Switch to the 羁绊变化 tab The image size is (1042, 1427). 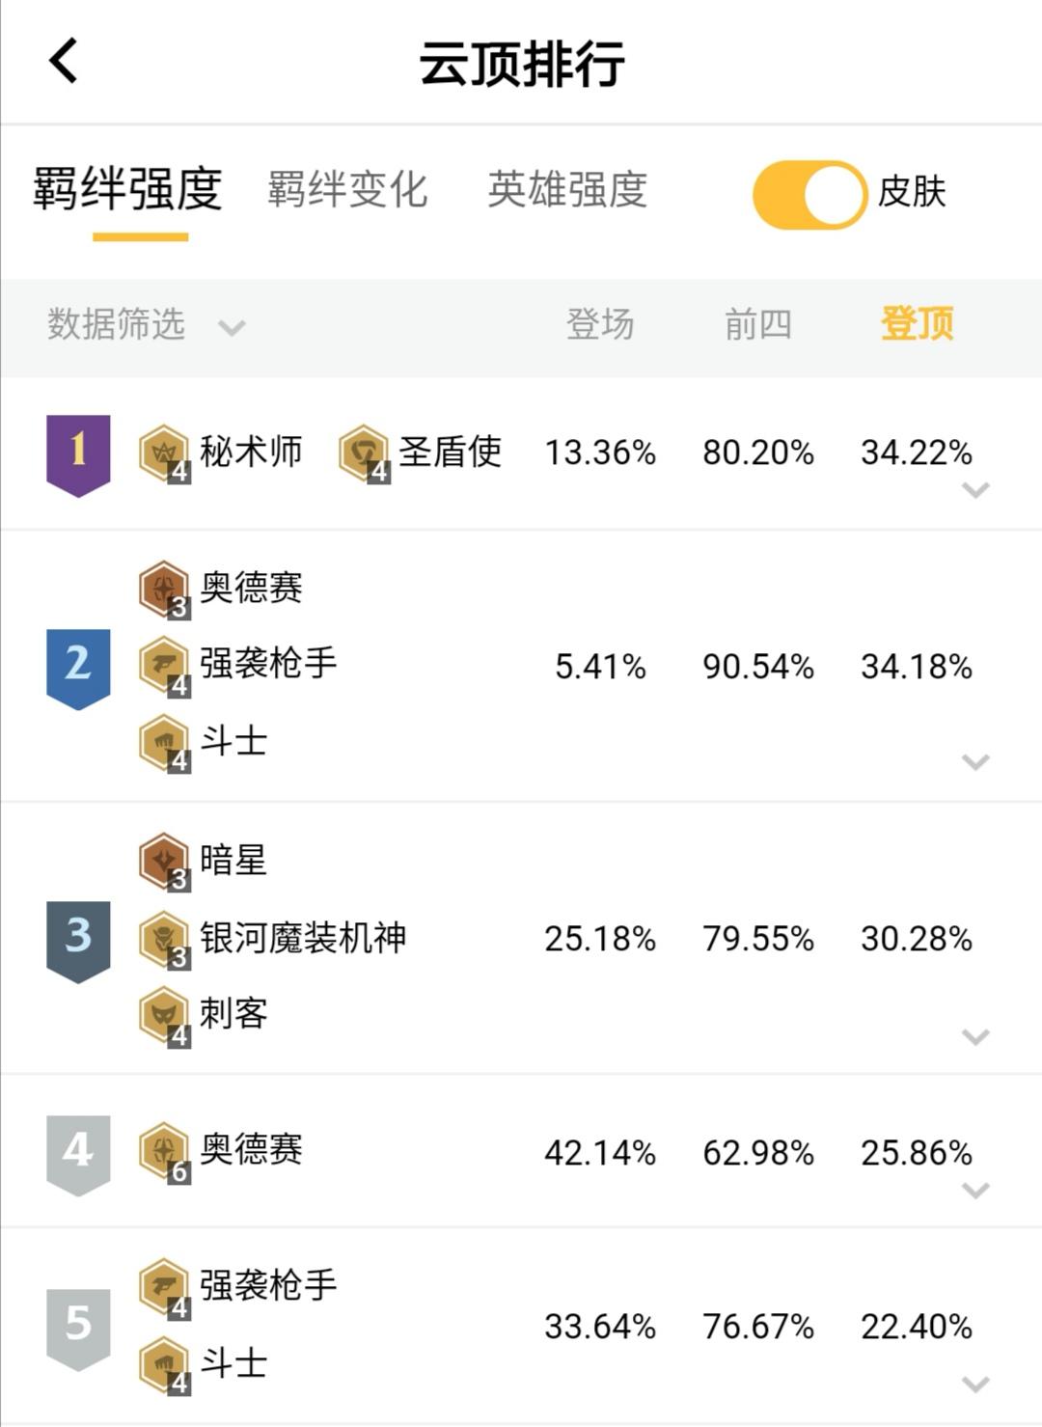(347, 189)
